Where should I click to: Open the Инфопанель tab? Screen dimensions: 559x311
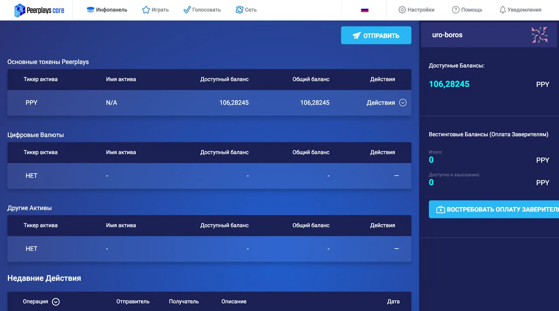pyautogui.click(x=107, y=10)
